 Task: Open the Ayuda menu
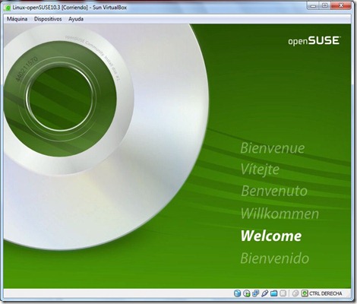point(76,19)
